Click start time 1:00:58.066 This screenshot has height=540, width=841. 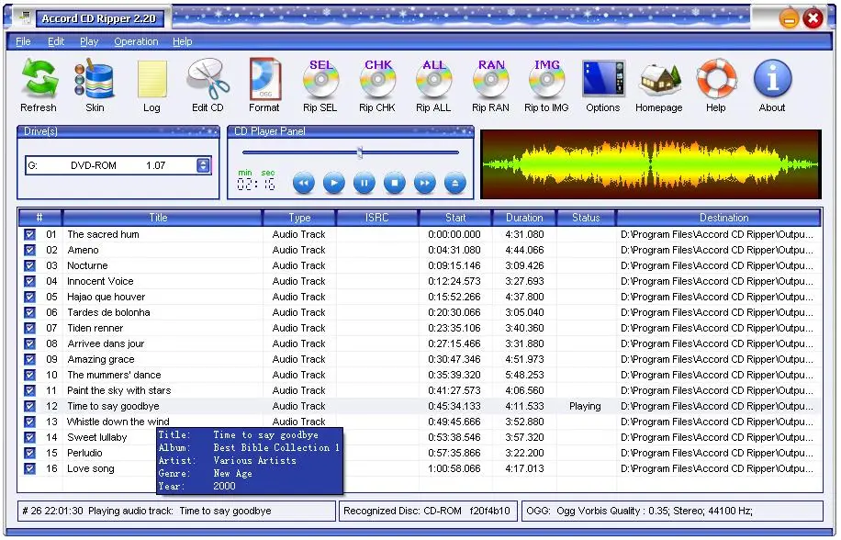tap(454, 468)
